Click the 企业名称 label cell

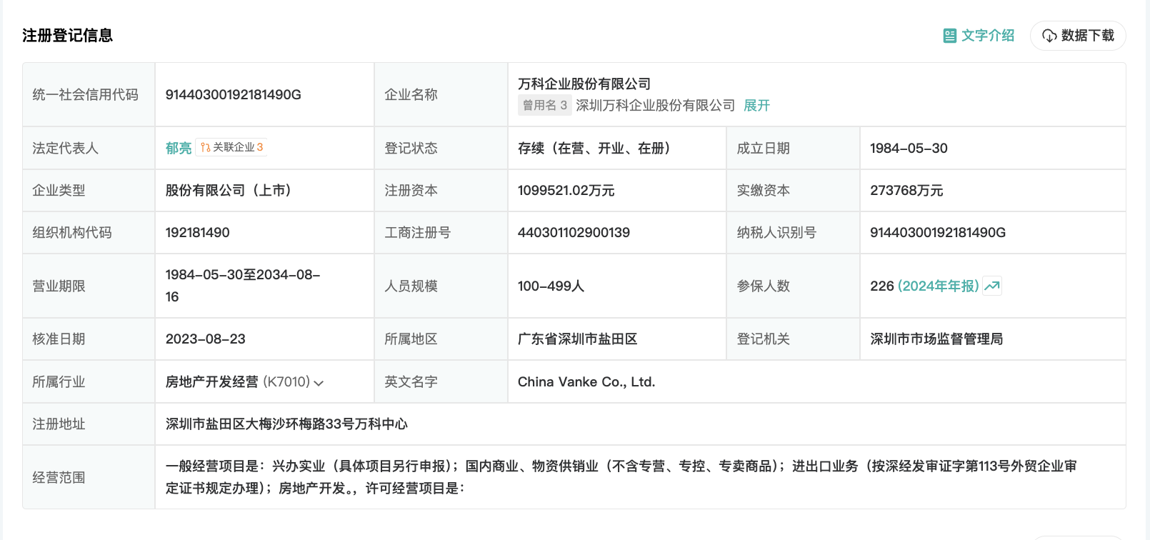(x=441, y=94)
